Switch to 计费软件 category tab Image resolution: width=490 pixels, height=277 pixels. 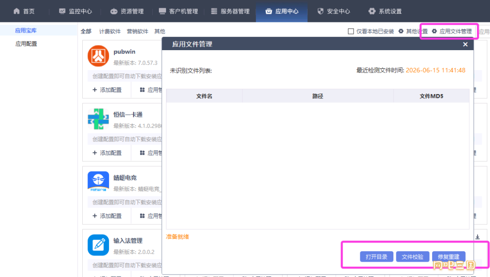(110, 31)
